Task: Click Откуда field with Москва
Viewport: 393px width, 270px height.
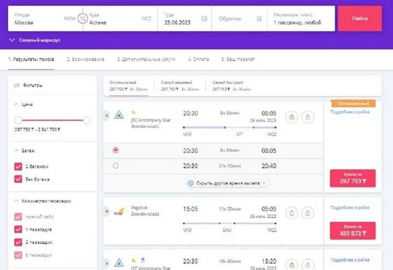Action: pyautogui.click(x=45, y=19)
